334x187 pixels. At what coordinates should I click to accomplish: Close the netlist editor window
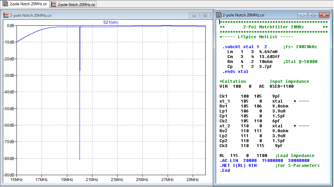click(x=324, y=15)
